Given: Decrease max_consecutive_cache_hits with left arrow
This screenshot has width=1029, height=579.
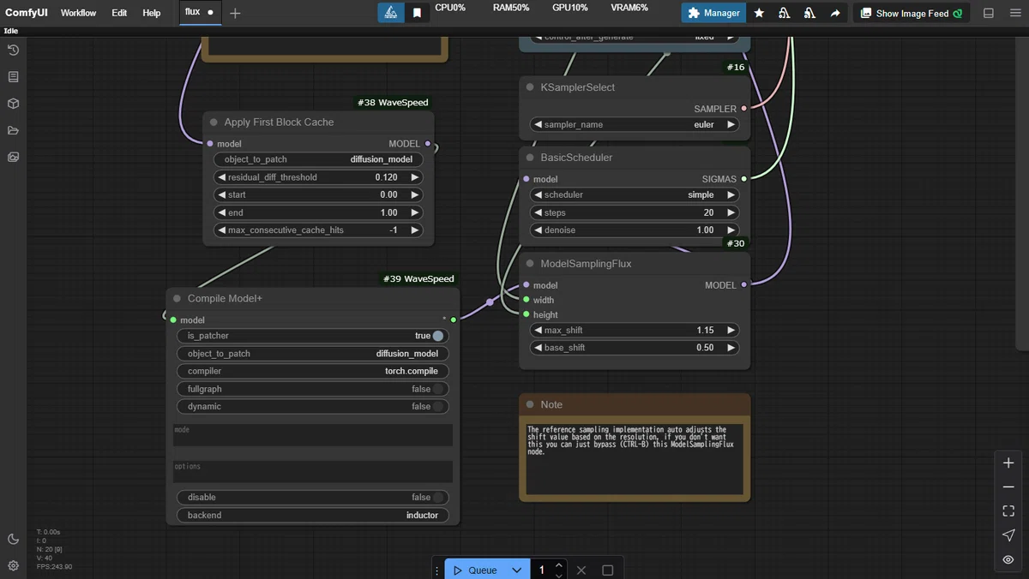Looking at the screenshot, I should point(221,230).
